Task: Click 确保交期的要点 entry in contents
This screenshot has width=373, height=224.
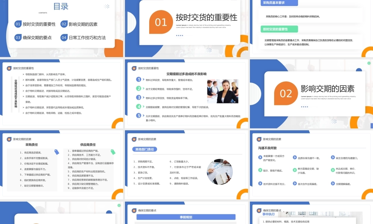Action: click(x=37, y=38)
